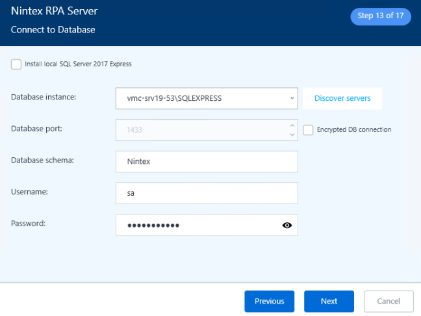
Task: Click the "Database instance:" field label
Action: 44,97
